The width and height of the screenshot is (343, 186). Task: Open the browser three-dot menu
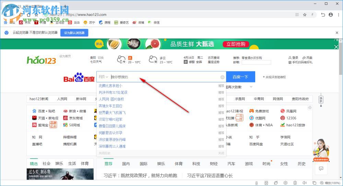[339, 15]
